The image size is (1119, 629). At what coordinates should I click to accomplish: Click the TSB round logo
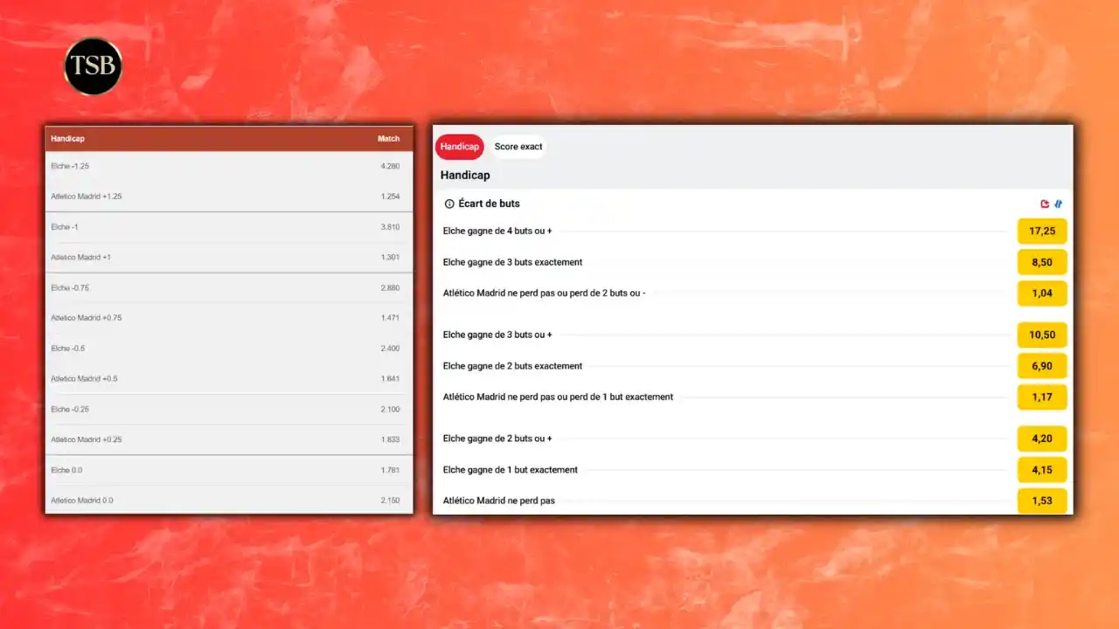click(x=94, y=66)
